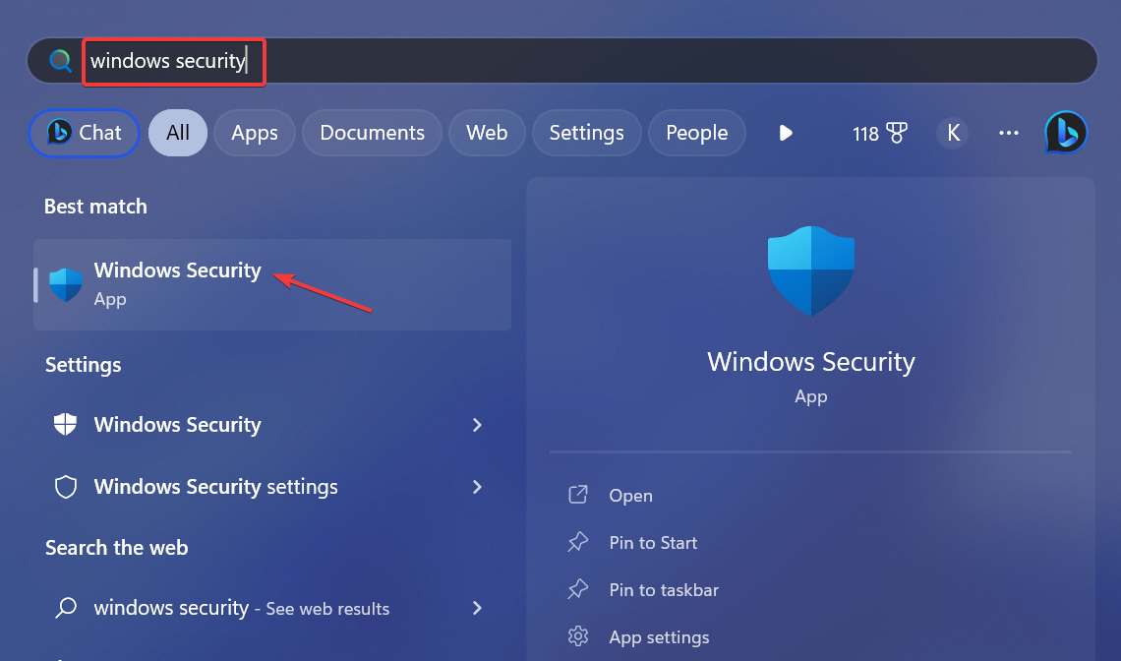Open Windows Security settings result
This screenshot has height=661, width=1121.
coord(272,487)
